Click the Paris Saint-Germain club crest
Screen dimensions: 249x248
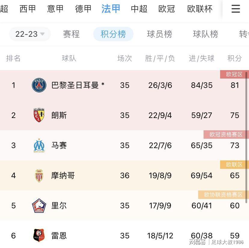(x=39, y=85)
